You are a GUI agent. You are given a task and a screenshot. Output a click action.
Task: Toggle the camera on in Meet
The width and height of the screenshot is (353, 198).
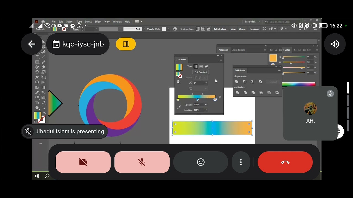[x=83, y=162]
